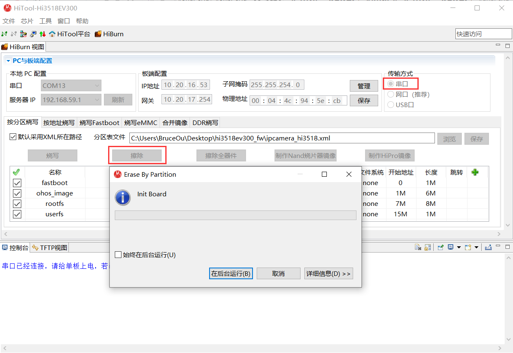Select the USB口 radio option
Screen dimensions: 513x353
pyautogui.click(x=391, y=105)
